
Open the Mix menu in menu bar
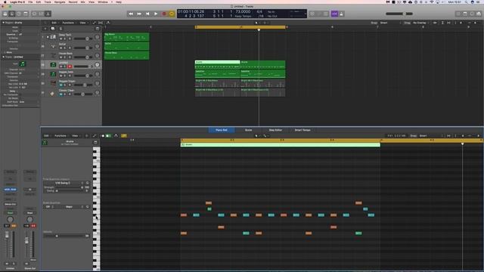point(82,2)
